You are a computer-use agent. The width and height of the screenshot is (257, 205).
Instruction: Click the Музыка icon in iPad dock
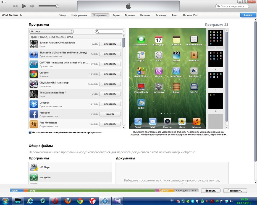[196, 122]
